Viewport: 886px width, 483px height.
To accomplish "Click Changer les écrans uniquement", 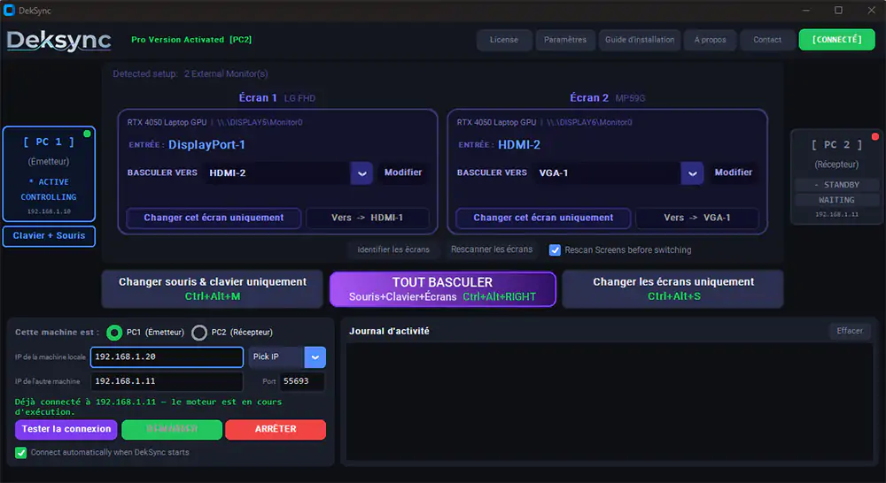I will (673, 289).
